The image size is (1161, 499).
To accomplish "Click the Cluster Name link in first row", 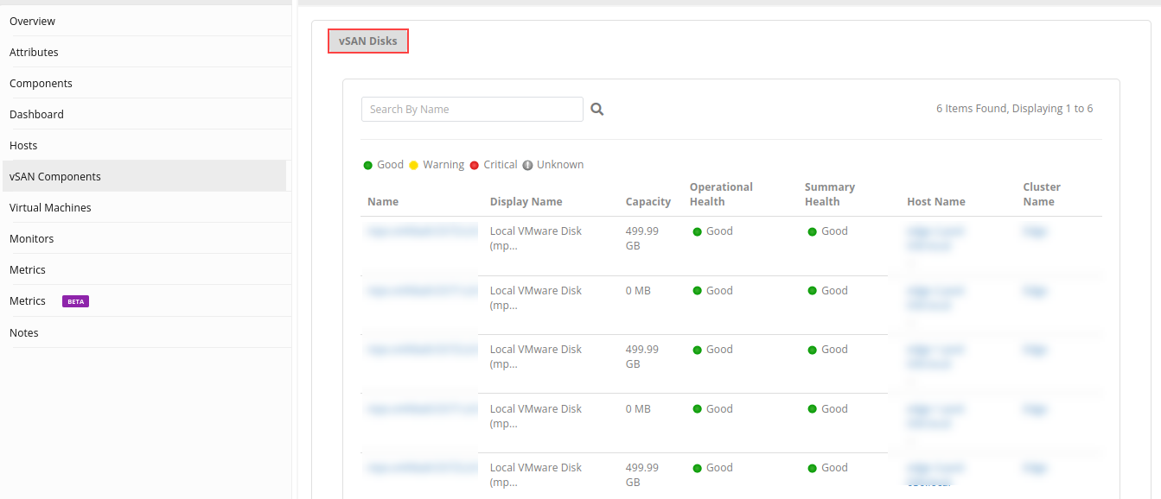I will tap(1035, 231).
